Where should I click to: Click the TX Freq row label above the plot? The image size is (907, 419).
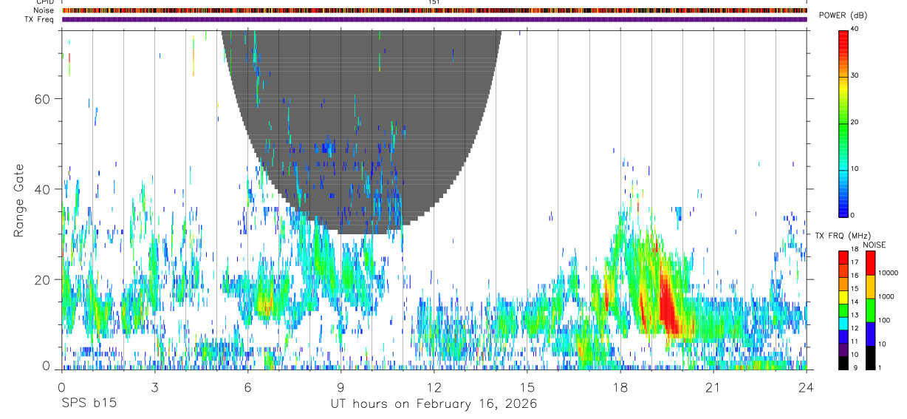41,19
